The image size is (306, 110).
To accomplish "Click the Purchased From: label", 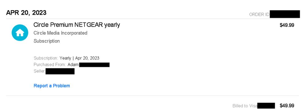I will pyautogui.click(x=50, y=65).
